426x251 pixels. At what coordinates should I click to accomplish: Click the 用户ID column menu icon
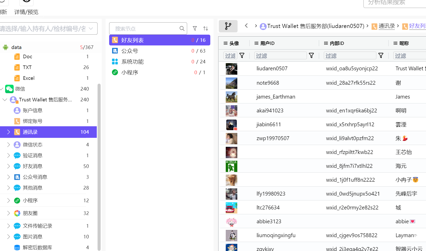point(256,43)
